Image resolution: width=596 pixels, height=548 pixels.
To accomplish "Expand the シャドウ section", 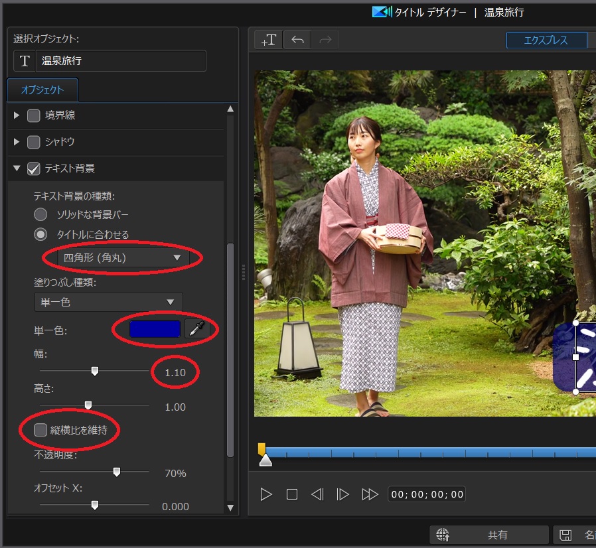I will tap(17, 142).
